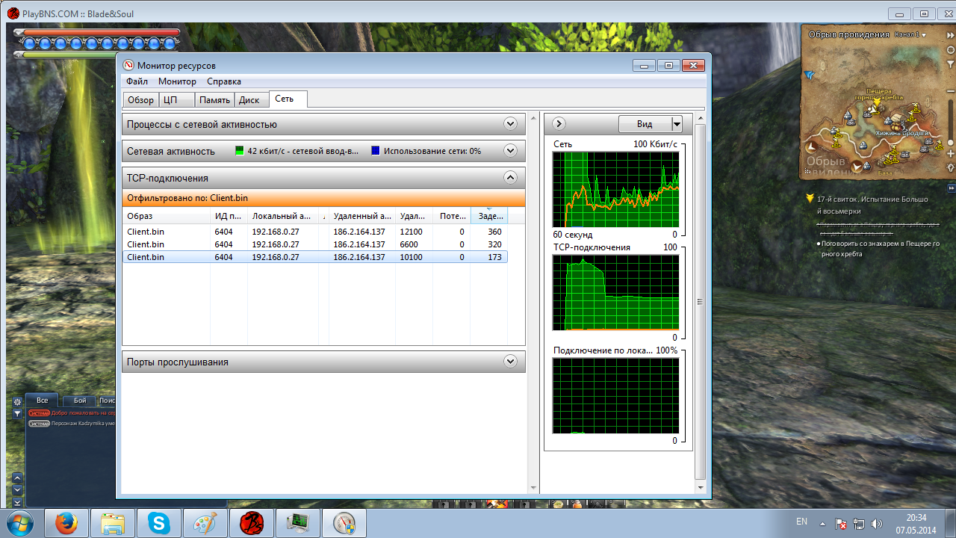Sort by Локальный а... column header
Image resolution: width=956 pixels, height=538 pixels.
point(282,216)
